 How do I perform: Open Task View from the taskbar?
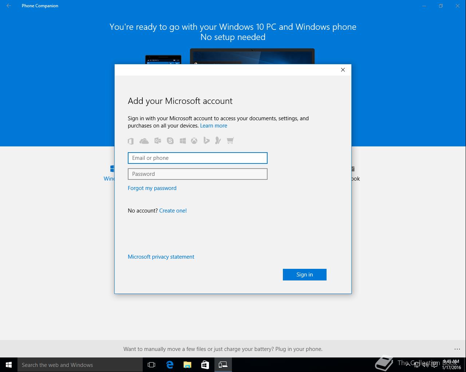pyautogui.click(x=151, y=365)
